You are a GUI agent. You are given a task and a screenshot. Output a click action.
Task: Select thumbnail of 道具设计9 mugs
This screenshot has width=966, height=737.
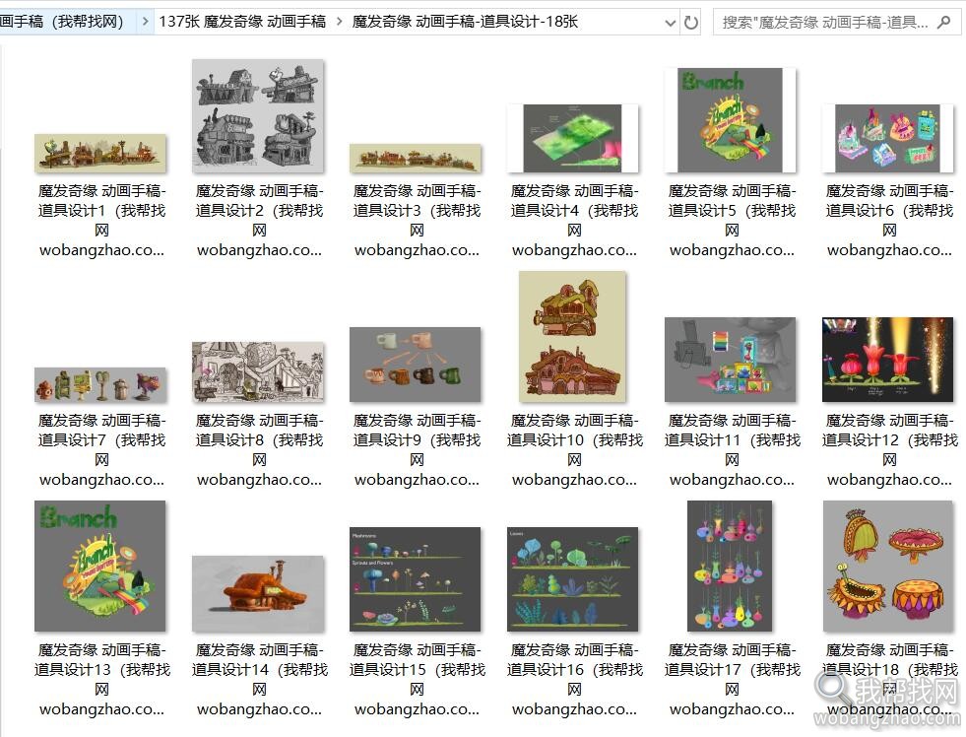click(x=416, y=365)
